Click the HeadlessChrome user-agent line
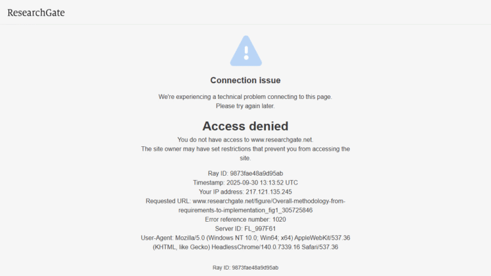Image resolution: width=491 pixels, height=276 pixels. pyautogui.click(x=245, y=247)
